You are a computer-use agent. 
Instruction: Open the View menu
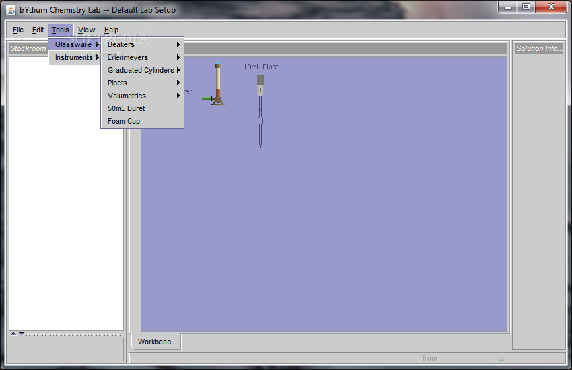pos(86,30)
